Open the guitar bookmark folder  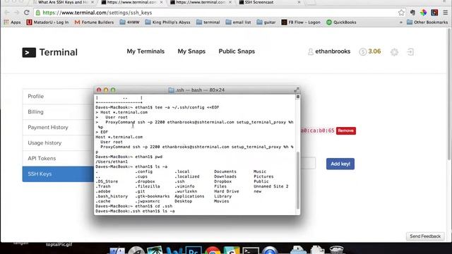(x=266, y=22)
